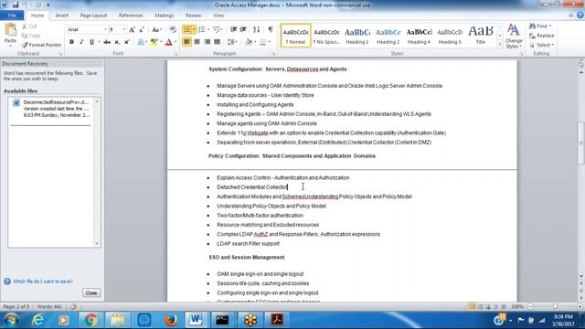The height and width of the screenshot is (329, 585).
Task: Open the font name combo box Arial
Action: 87,29
